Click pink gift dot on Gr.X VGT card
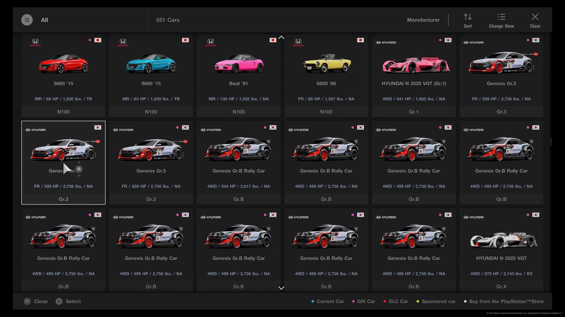Viewport: 565px width, 317px height. click(x=528, y=215)
